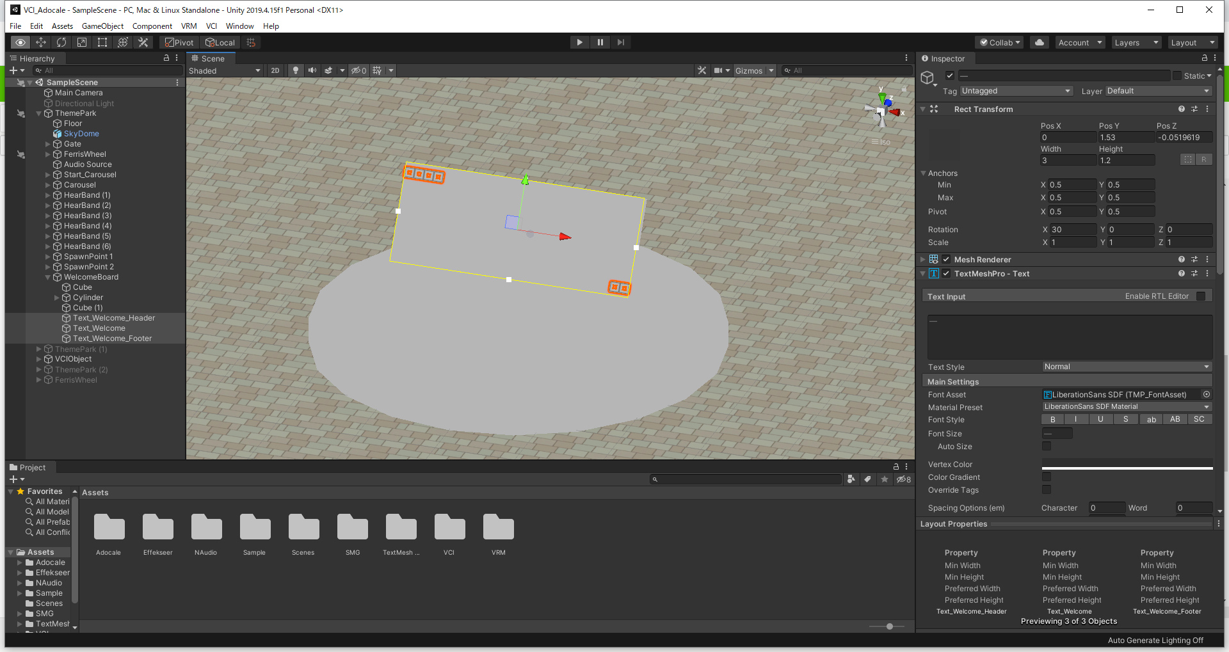
Task: Toggle the Static checkbox
Action: 1177,76
